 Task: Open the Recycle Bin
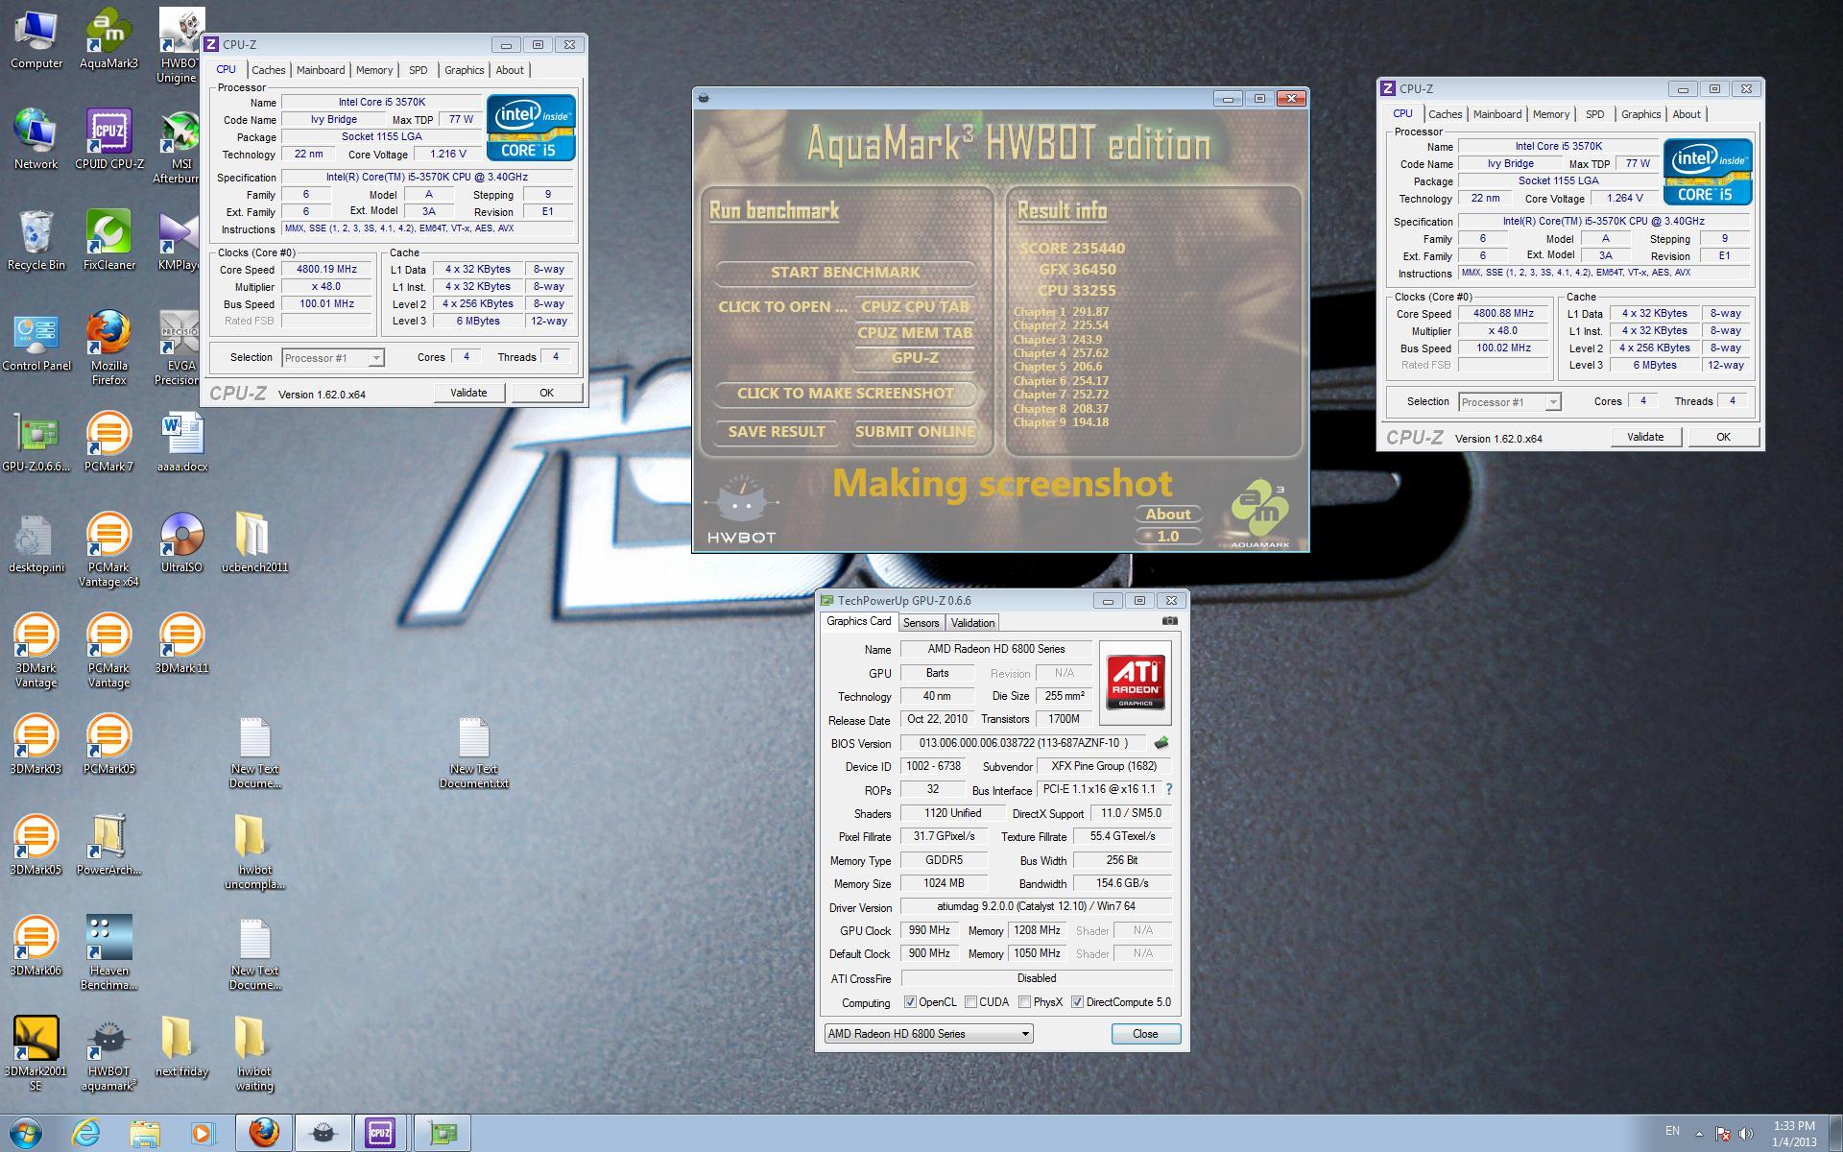coord(36,240)
